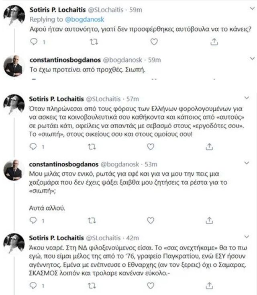Share the bogdanosk tweet posted 53m ago

click(209, 219)
